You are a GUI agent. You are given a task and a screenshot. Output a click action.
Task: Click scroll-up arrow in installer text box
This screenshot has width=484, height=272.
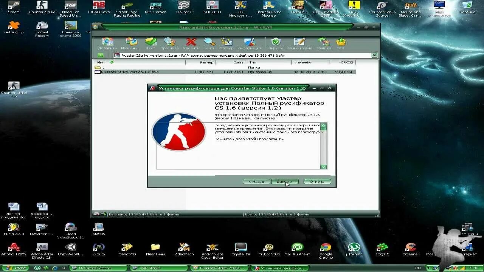click(x=323, y=125)
